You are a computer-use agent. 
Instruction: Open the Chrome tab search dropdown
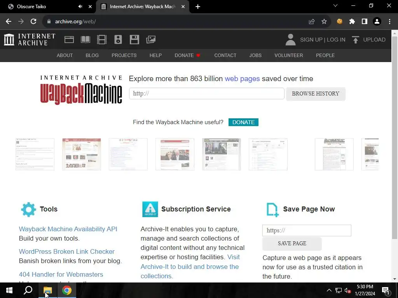(335, 5)
